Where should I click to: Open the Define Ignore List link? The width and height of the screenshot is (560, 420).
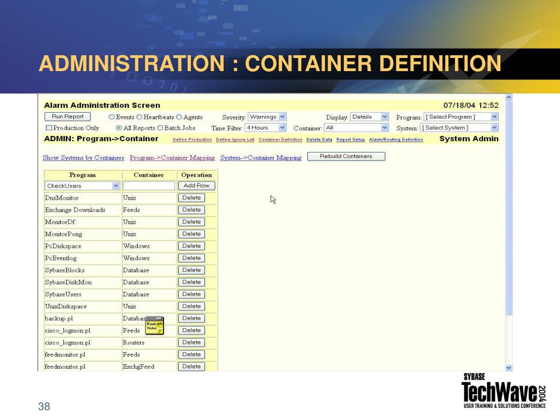point(235,139)
